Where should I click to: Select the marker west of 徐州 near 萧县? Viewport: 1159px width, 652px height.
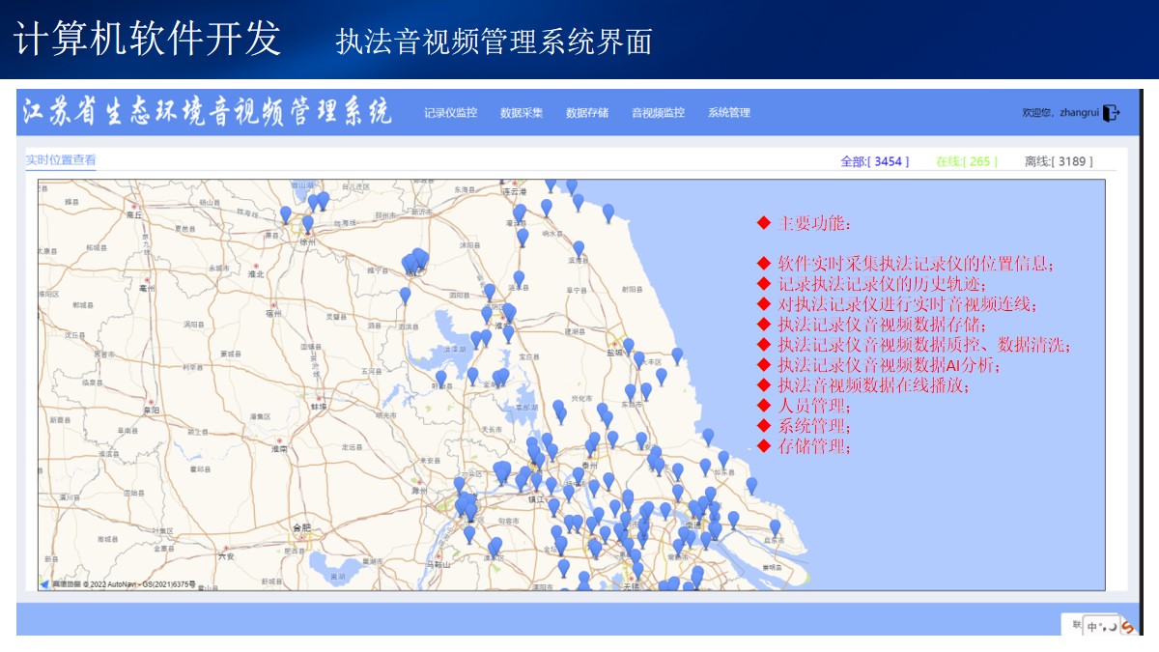tap(286, 213)
